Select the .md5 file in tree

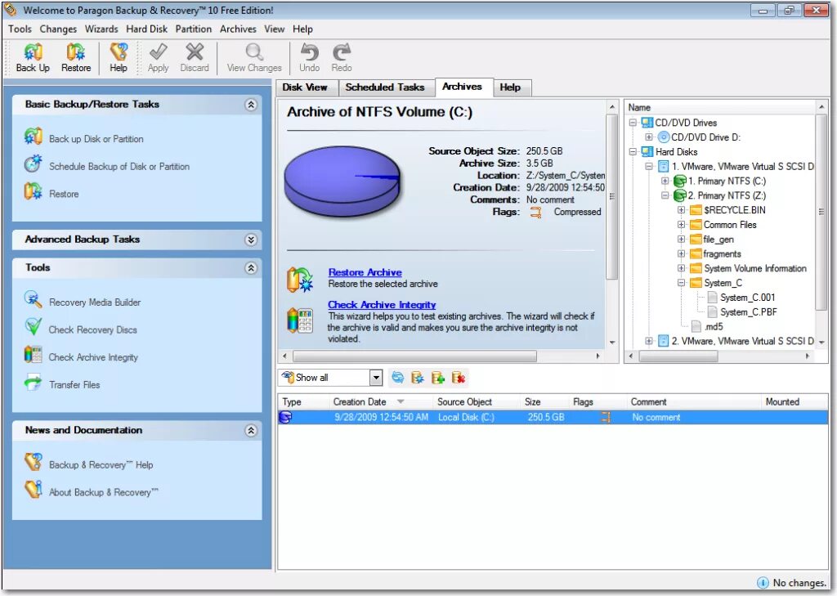point(713,326)
